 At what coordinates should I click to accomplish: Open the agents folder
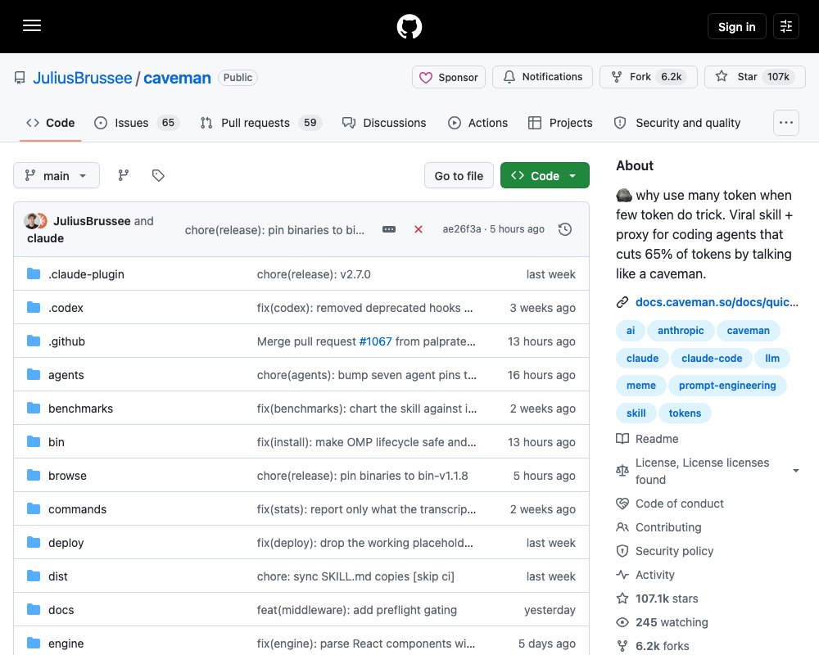click(66, 375)
